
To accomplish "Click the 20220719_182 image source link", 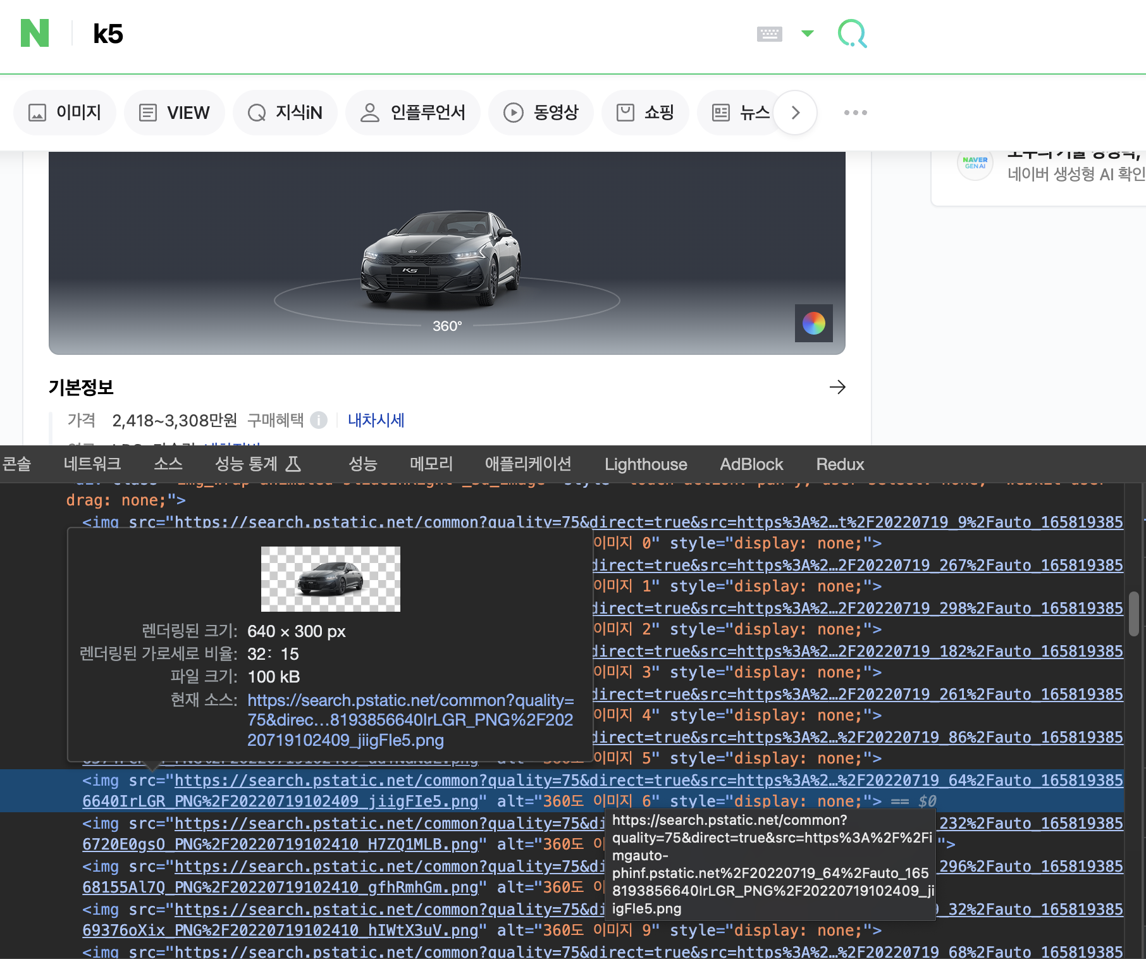I will coord(858,651).
